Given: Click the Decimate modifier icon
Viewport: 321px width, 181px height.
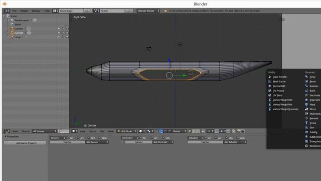Looking at the screenshot, I should [x=306, y=95].
